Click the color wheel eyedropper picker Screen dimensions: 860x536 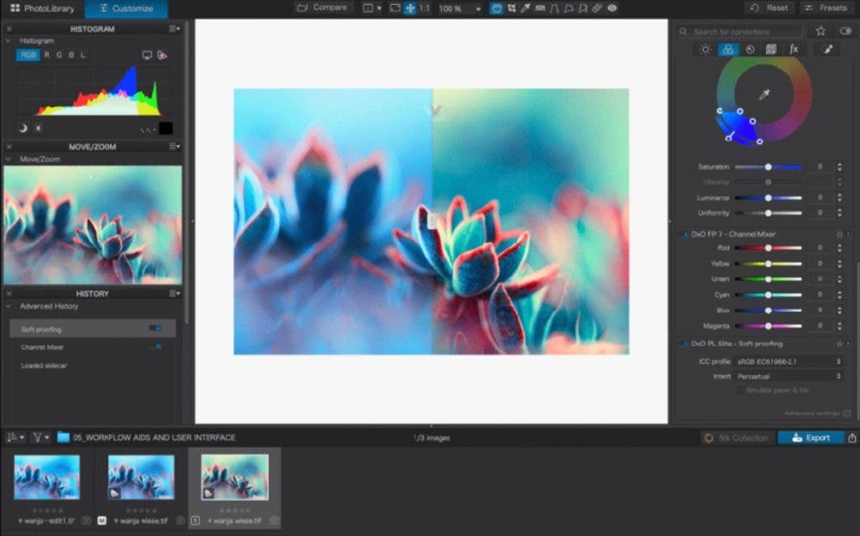pyautogui.click(x=764, y=95)
